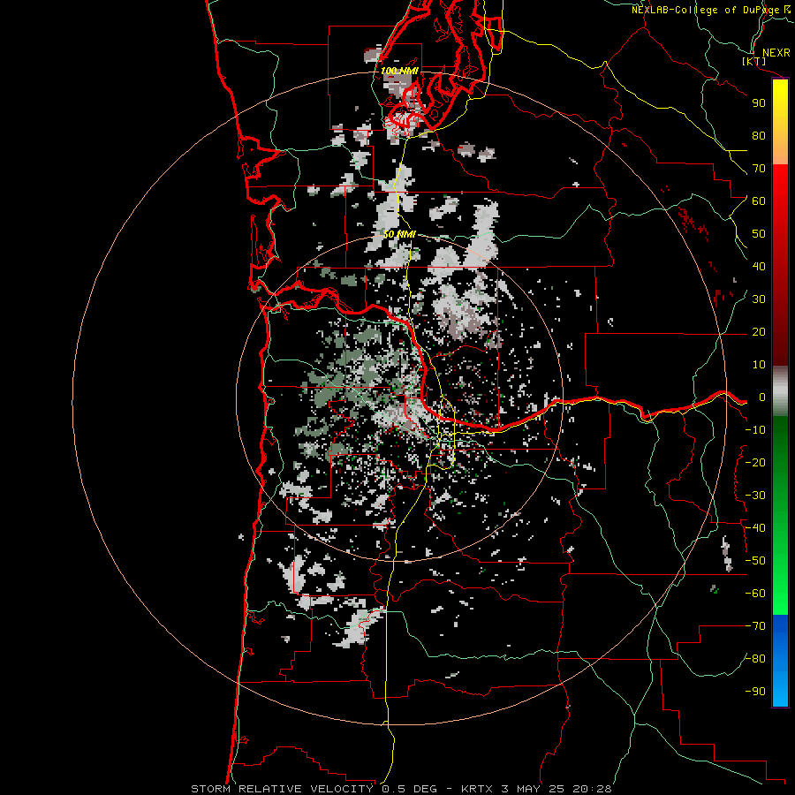795x795 pixels.
Task: Click the -20 value on velocity scale
Action: point(755,462)
